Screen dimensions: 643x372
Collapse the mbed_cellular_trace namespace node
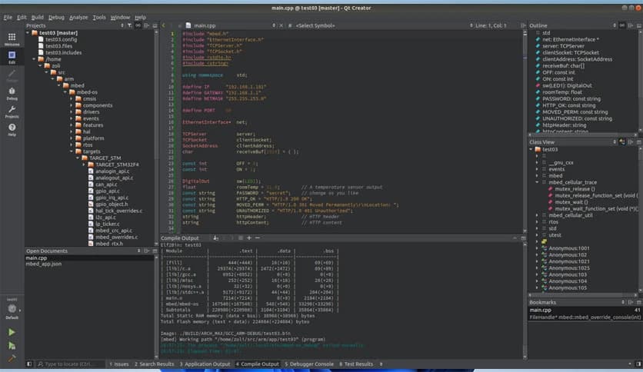pyautogui.click(x=537, y=182)
